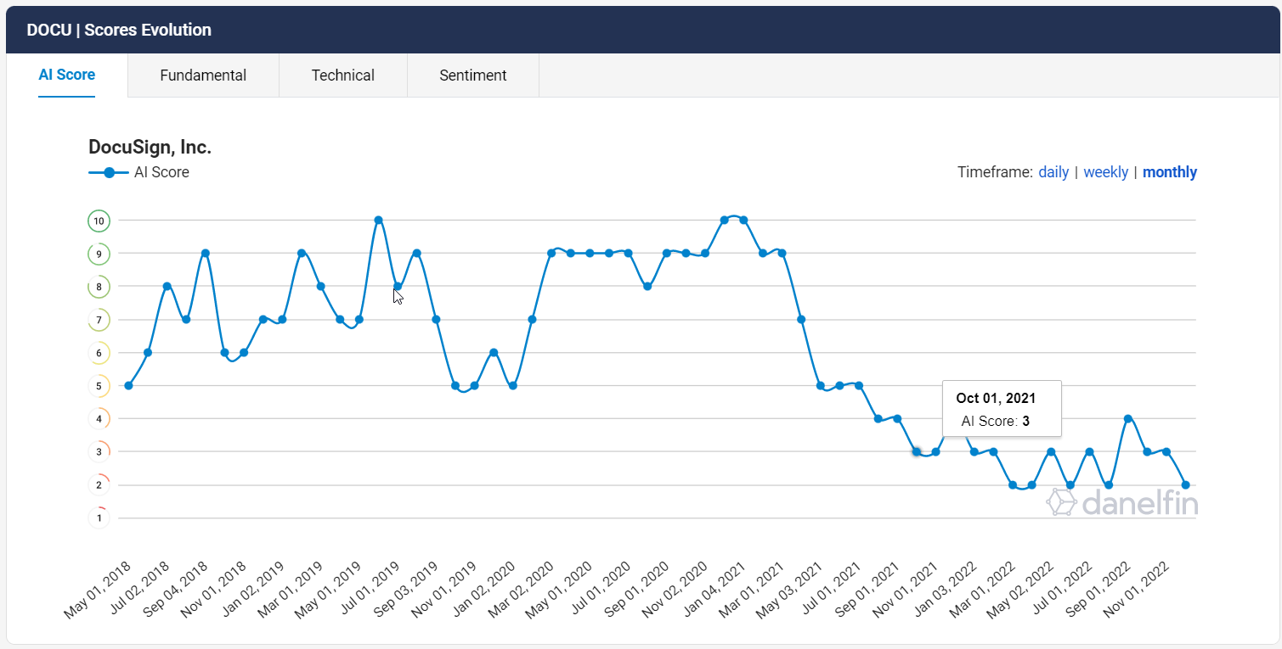Click the score 5 circle badge
Viewport: 1282px width, 649px height.
(x=99, y=386)
